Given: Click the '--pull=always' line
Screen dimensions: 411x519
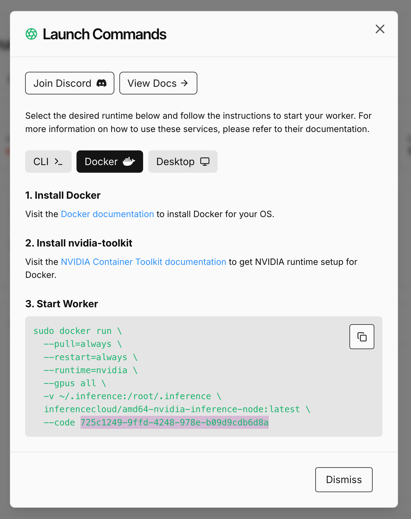Looking at the screenshot, I should (83, 344).
